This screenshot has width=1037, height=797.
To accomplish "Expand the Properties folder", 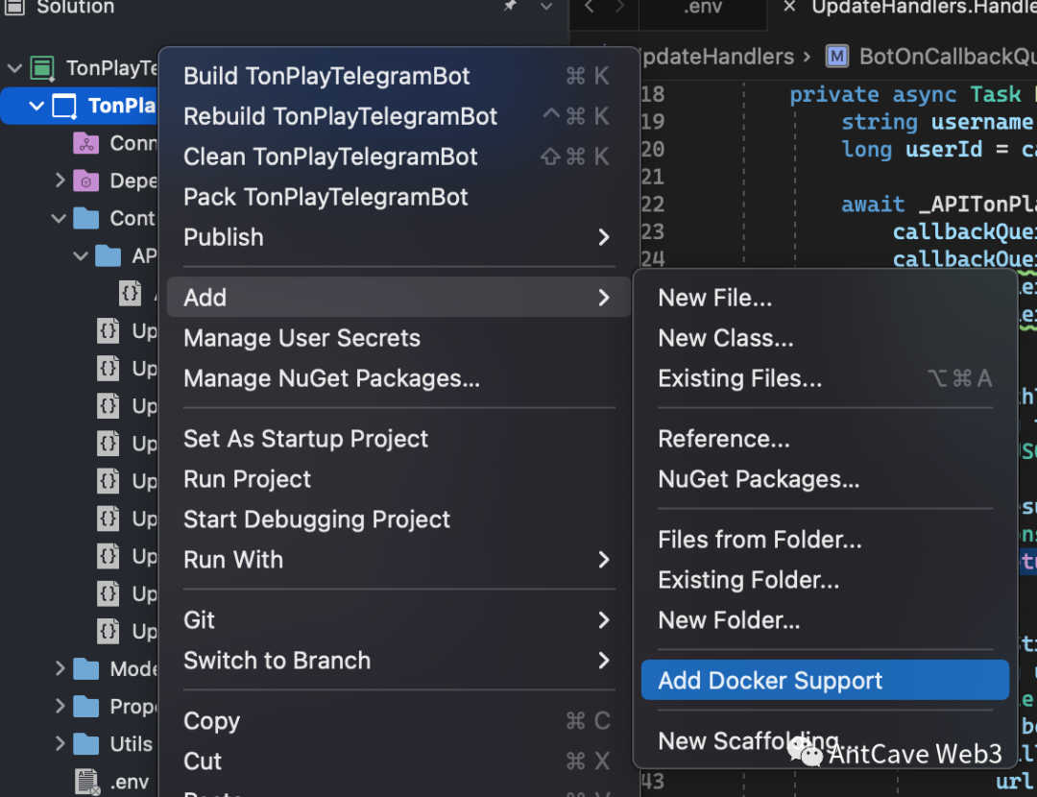I will 60,707.
